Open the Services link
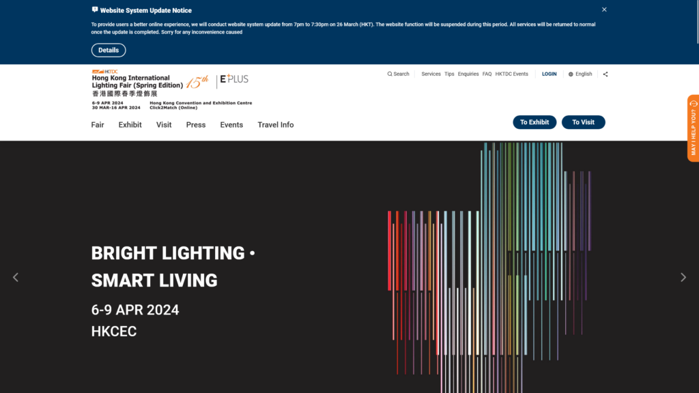The image size is (699, 393). coord(431,74)
